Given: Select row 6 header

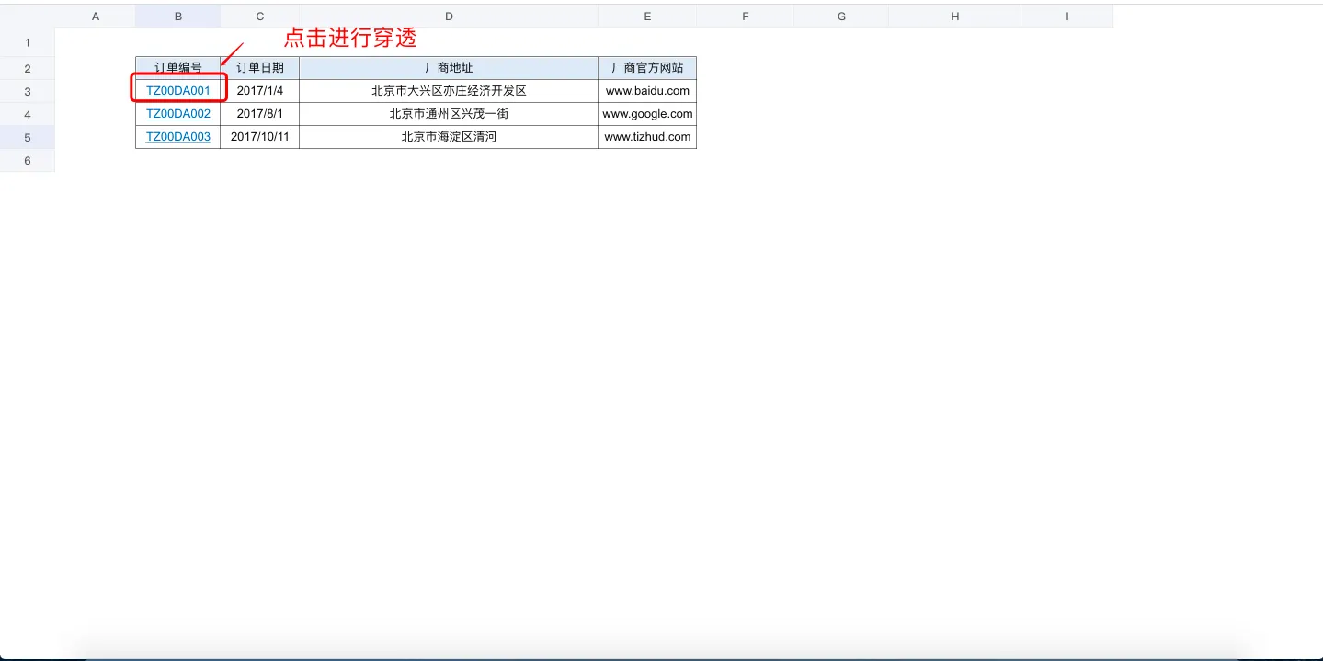Looking at the screenshot, I should point(28,160).
